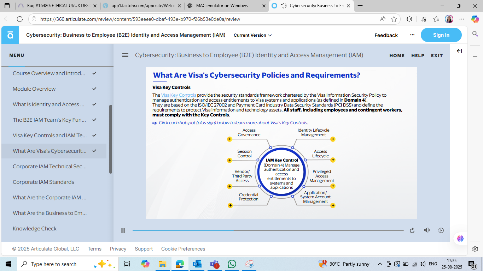Image resolution: width=483 pixels, height=271 pixels.
Task: Open the Privacy footer link
Action: pyautogui.click(x=118, y=249)
